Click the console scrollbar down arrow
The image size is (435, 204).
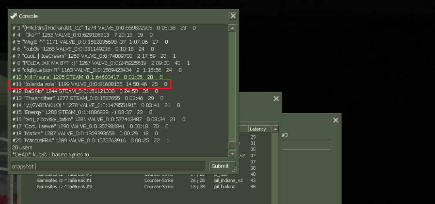232,154
